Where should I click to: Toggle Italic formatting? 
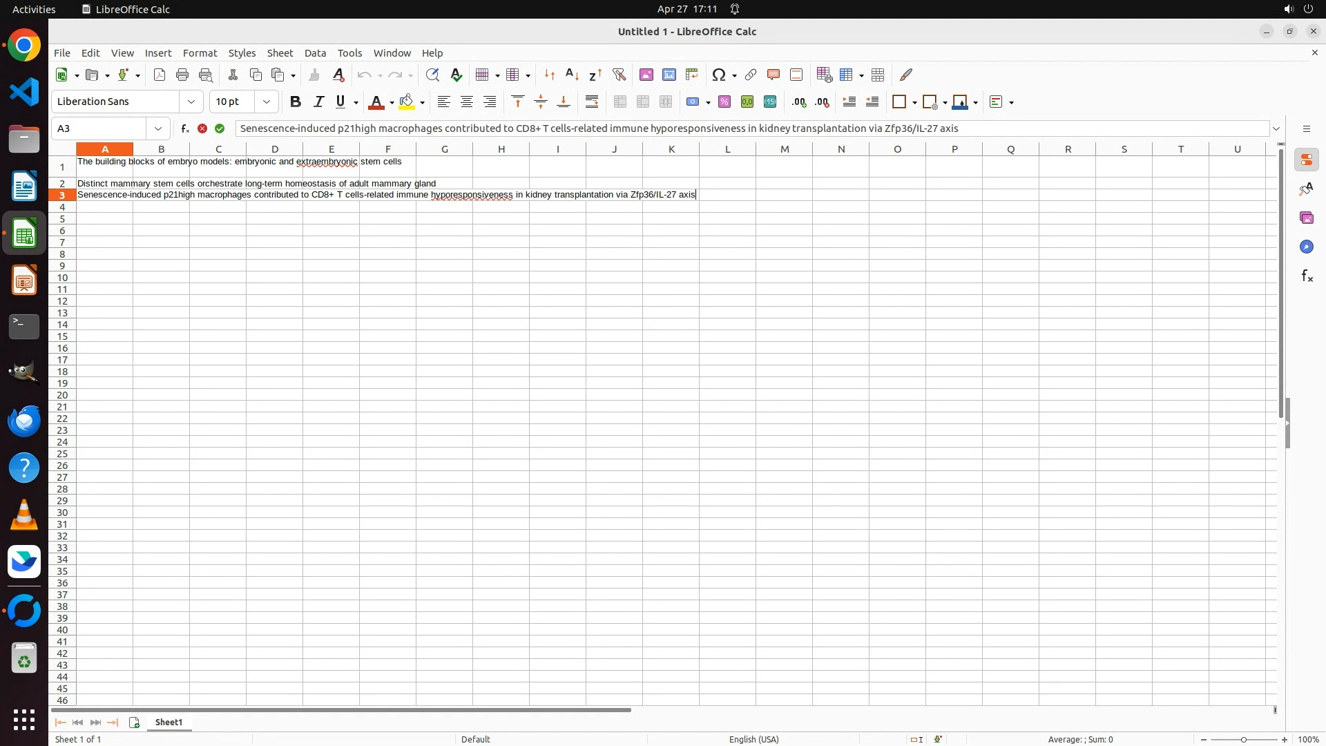tap(318, 102)
